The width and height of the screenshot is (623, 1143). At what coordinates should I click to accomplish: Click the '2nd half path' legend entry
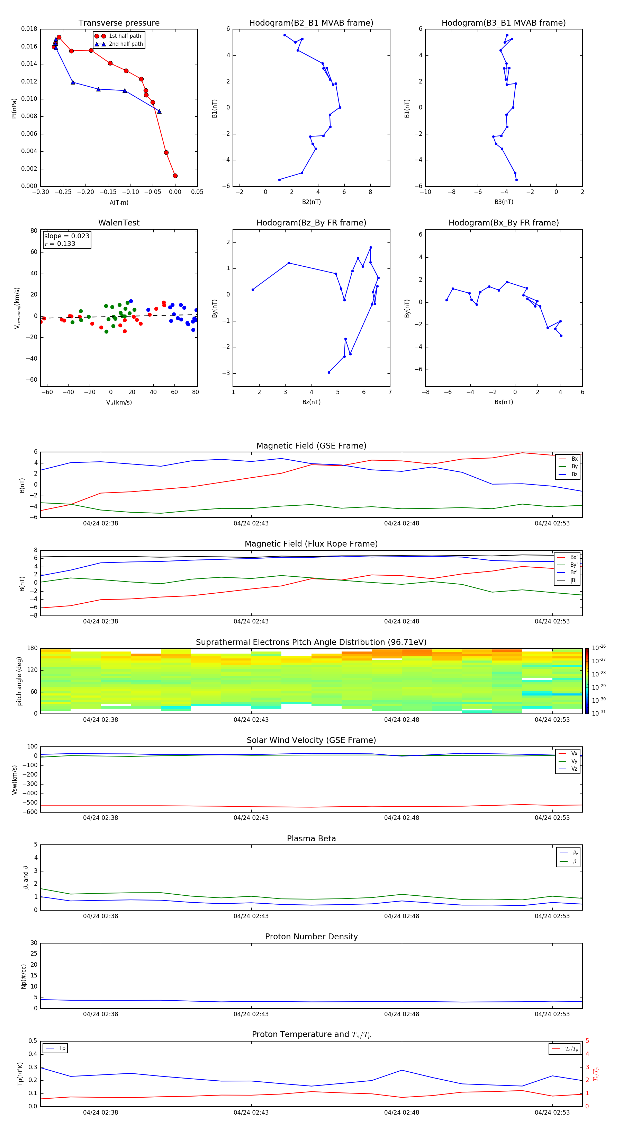119,44
